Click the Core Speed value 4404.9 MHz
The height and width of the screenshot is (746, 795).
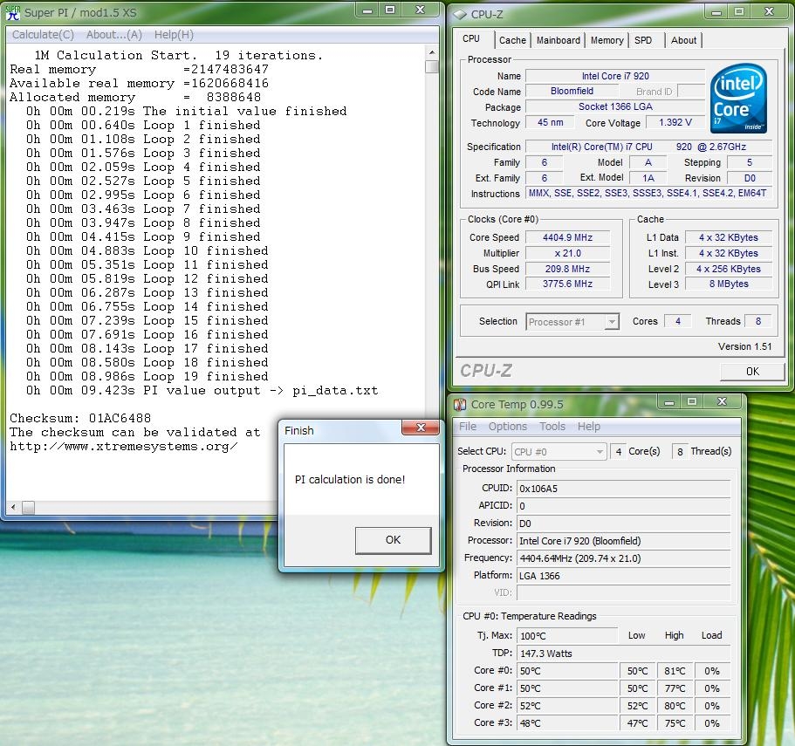click(567, 237)
